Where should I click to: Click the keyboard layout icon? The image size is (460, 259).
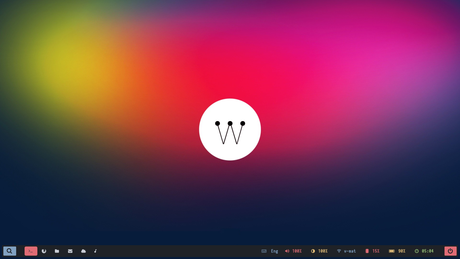click(x=264, y=251)
